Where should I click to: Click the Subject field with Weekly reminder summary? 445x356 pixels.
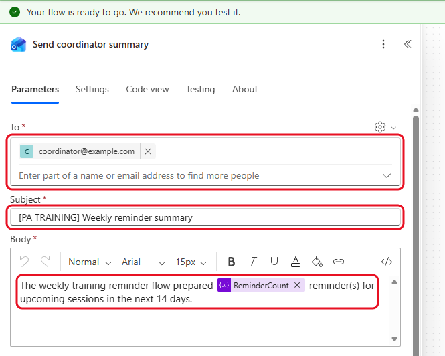(x=205, y=217)
